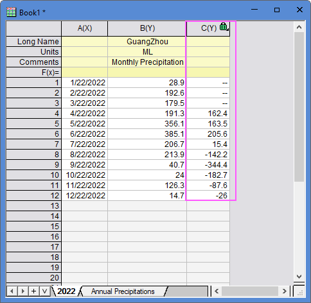This screenshot has height=303, width=311.
Task: Select cell with value 28.9
Action: point(147,83)
